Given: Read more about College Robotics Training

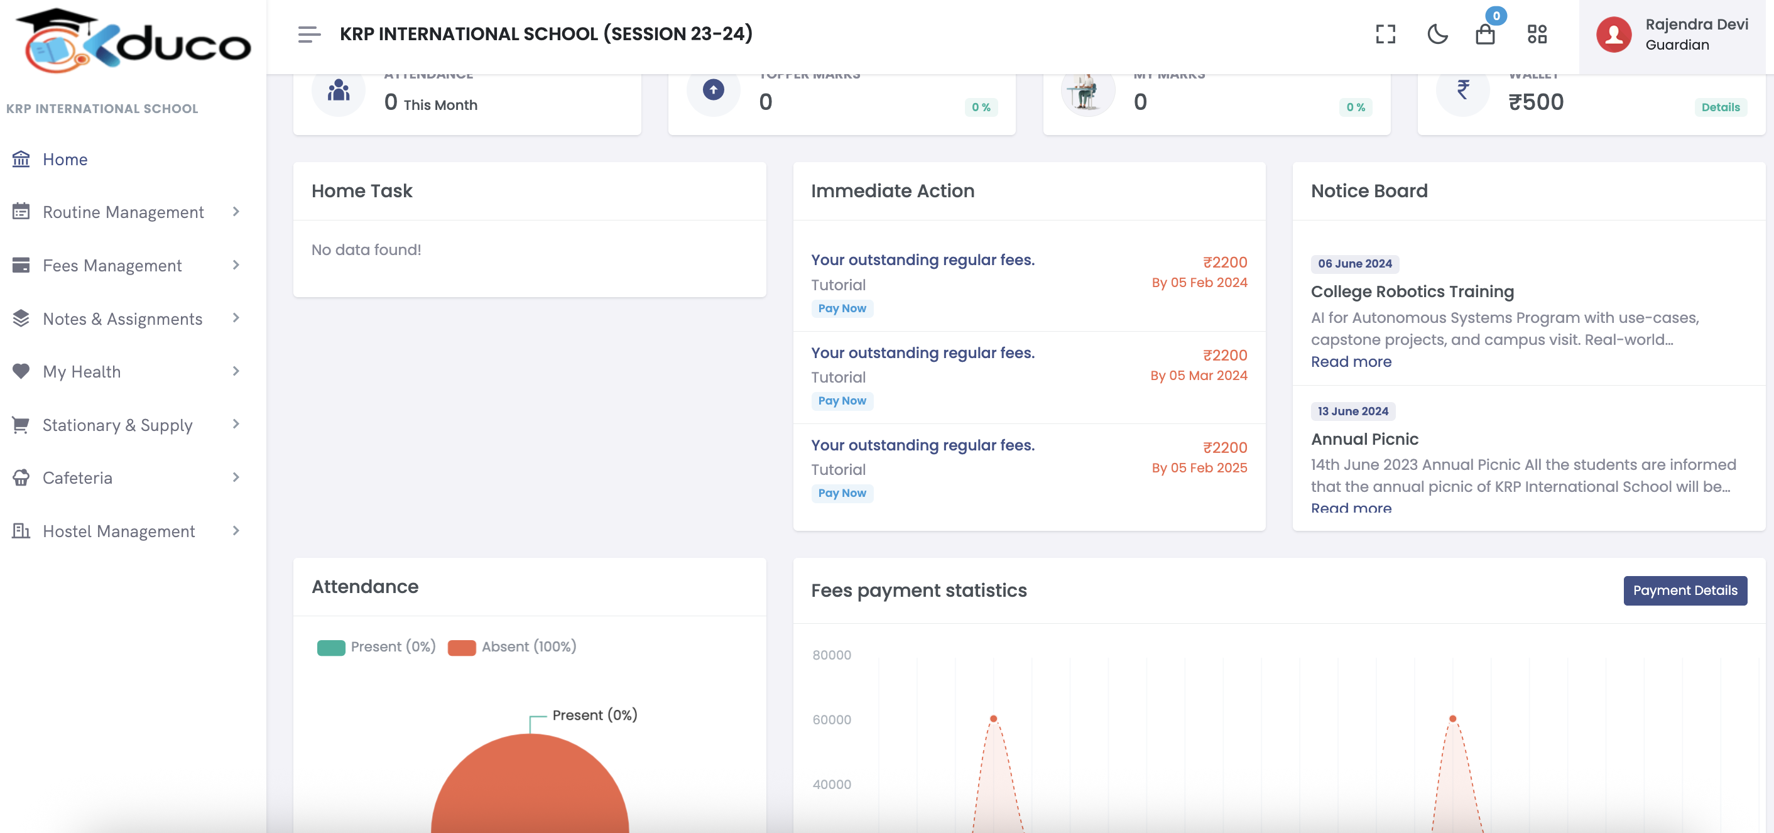Looking at the screenshot, I should click(x=1351, y=361).
